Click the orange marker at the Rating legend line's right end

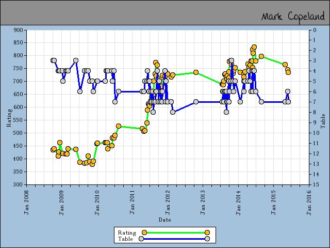pyautogui.click(x=207, y=233)
